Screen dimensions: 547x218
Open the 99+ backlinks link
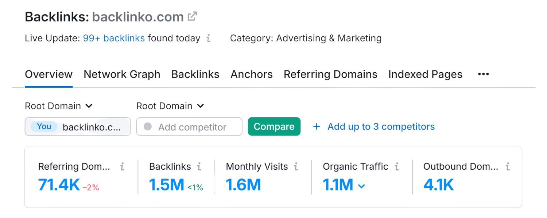114,38
